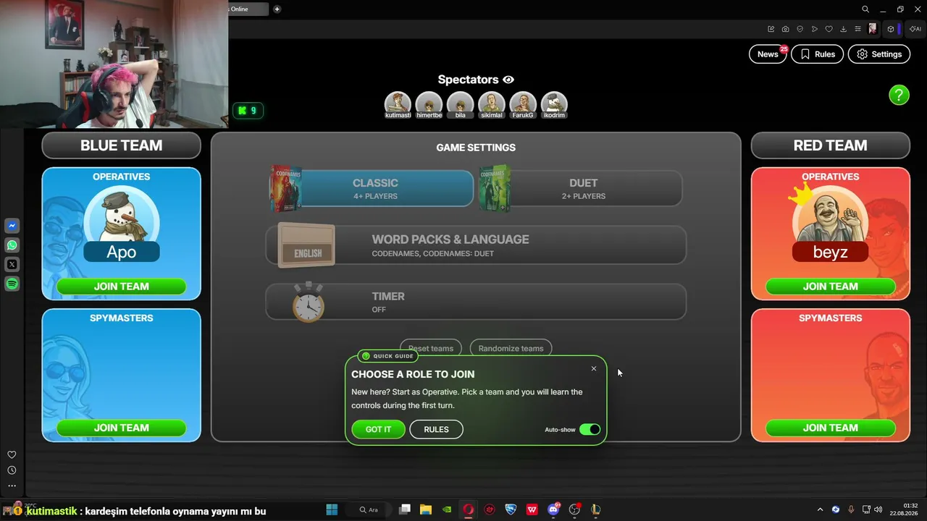Open Messenger in the browser sidebar
The width and height of the screenshot is (927, 521).
click(x=12, y=226)
